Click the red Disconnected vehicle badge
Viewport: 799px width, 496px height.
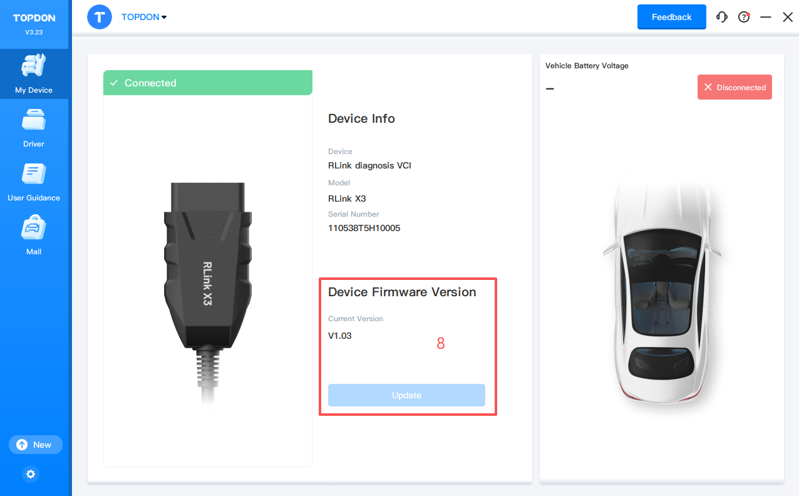tap(735, 88)
